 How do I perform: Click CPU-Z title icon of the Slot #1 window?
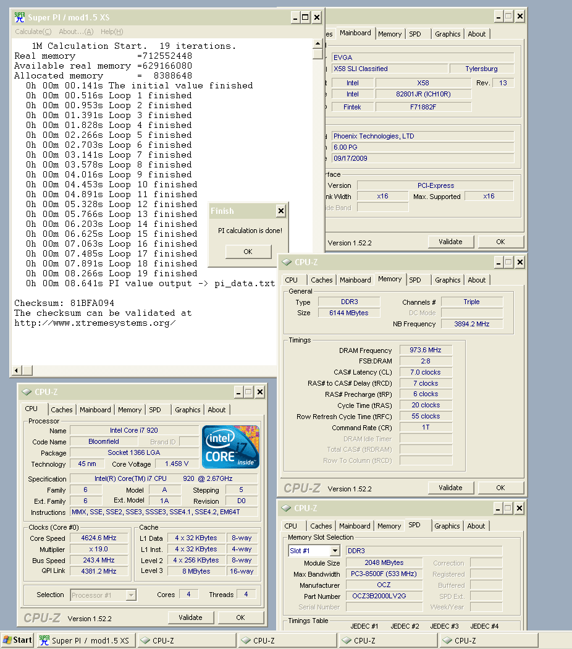click(x=286, y=508)
